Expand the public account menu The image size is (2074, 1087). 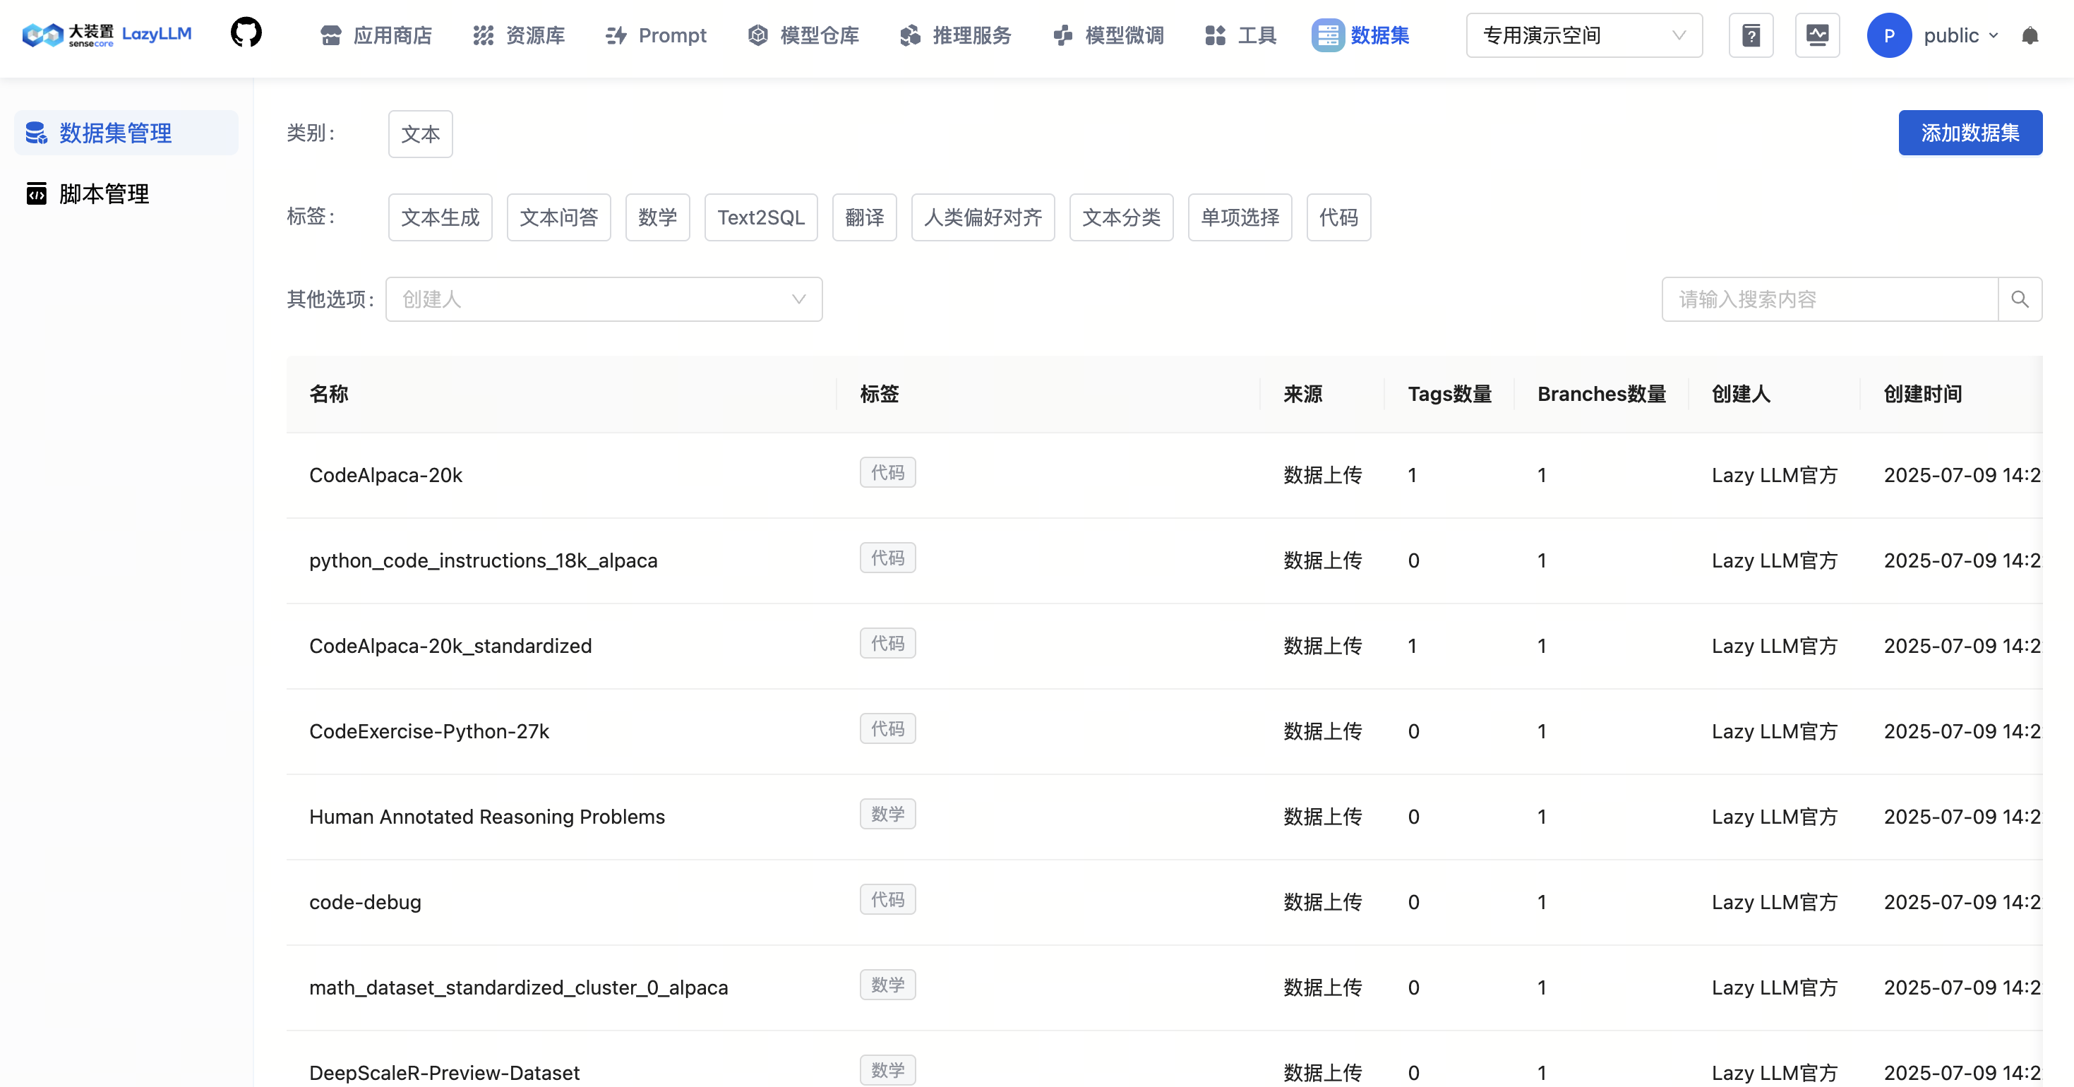tap(1960, 35)
